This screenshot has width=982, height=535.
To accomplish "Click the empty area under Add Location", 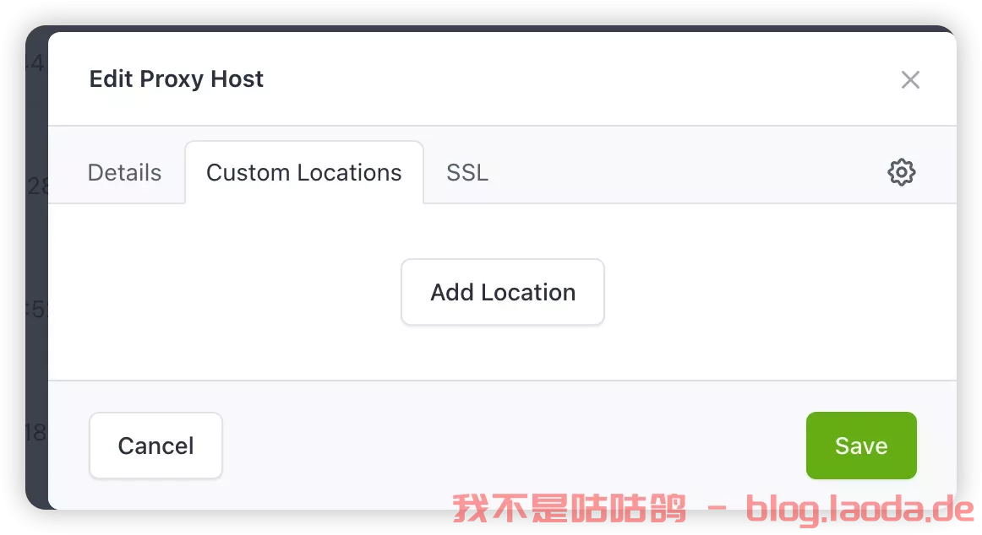I will (502, 352).
